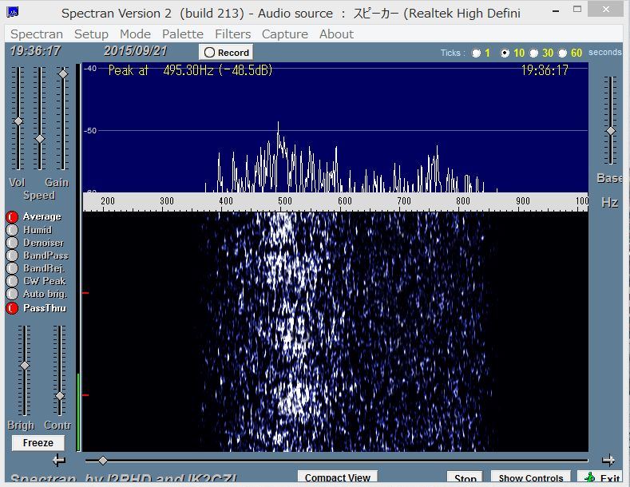Viewport: 630px width, 487px height.
Task: Click the upper red waterfall tick marker
Action: click(85, 293)
